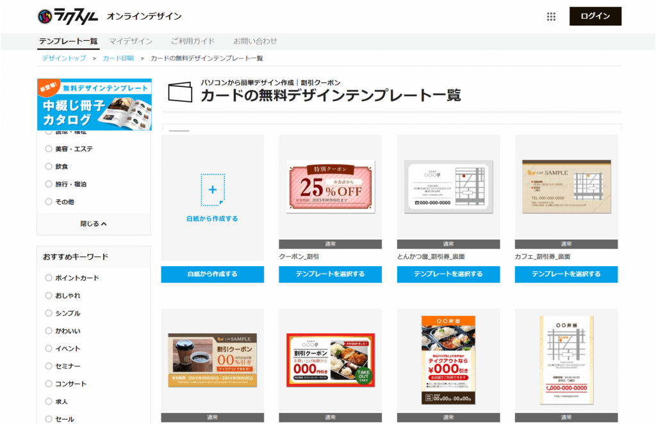This screenshot has height=424, width=656.
Task: Click the 25% OFF coupon template thumbnail
Action: [x=330, y=187]
